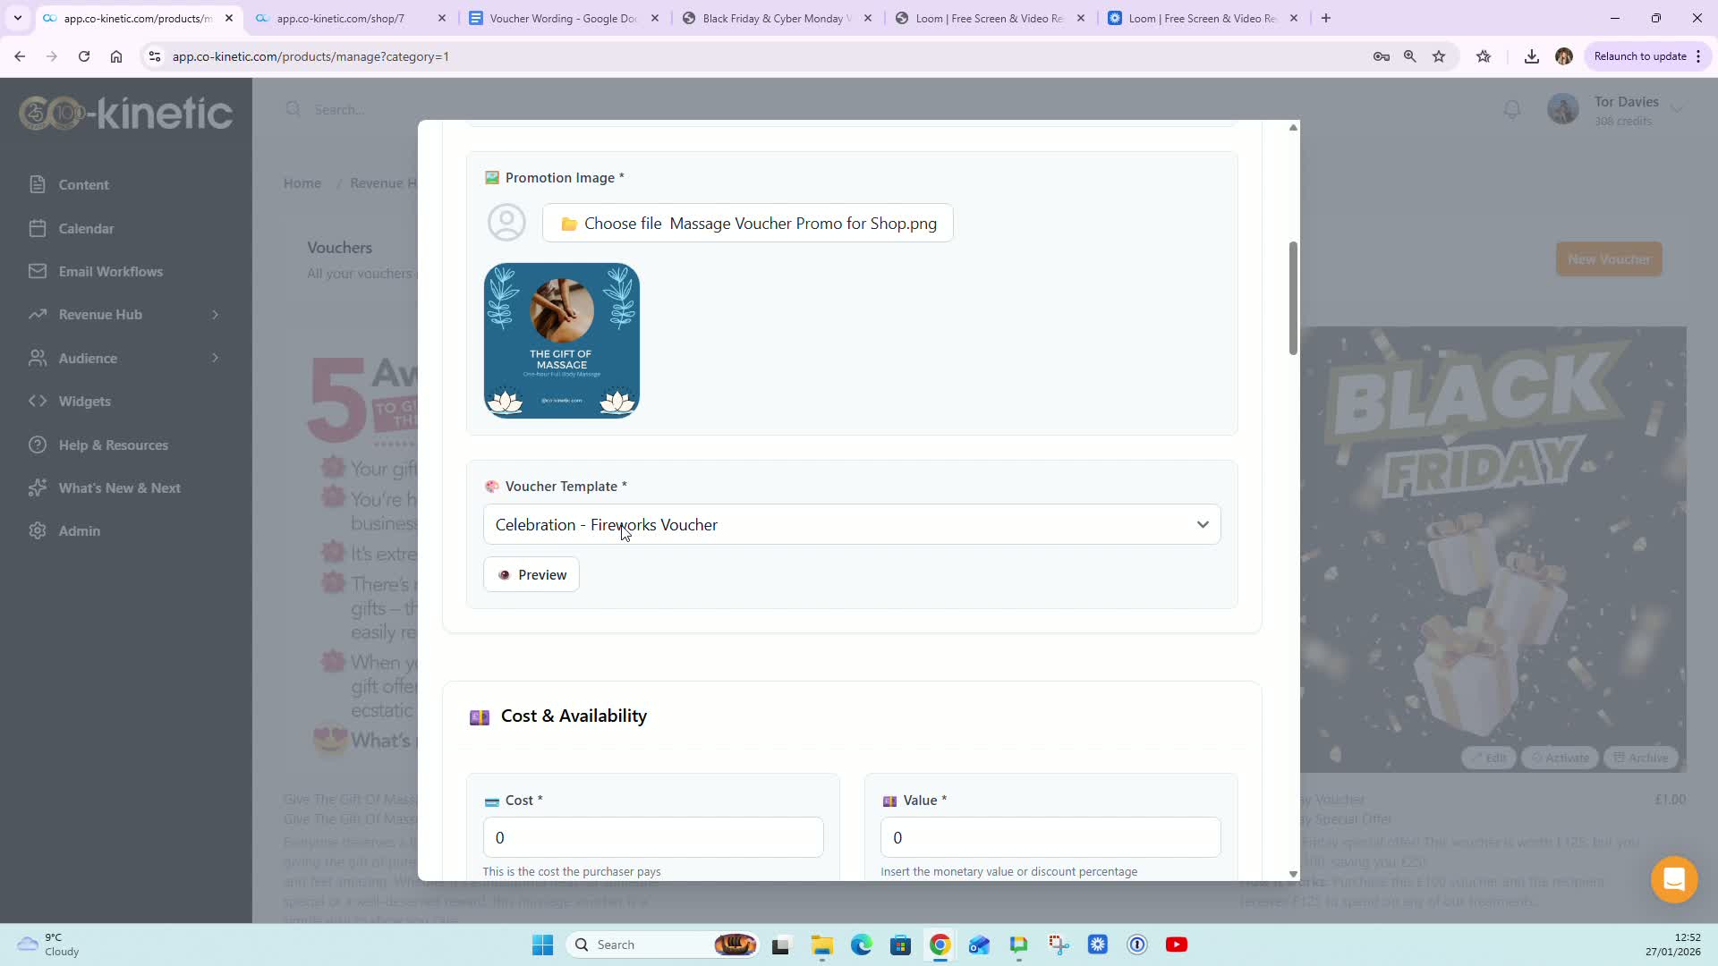Image resolution: width=1718 pixels, height=966 pixels.
Task: Open the Windows Start menu
Action: (x=542, y=945)
